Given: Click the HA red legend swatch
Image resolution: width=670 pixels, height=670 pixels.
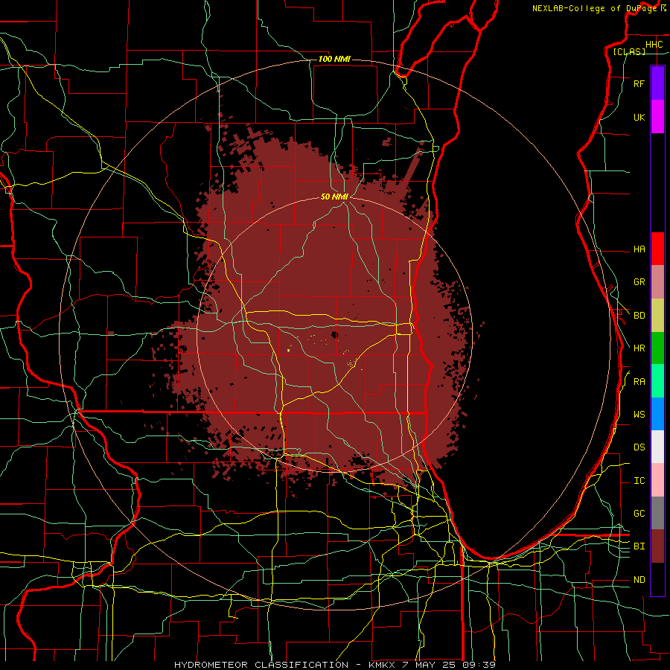Looking at the screenshot, I should click(657, 249).
